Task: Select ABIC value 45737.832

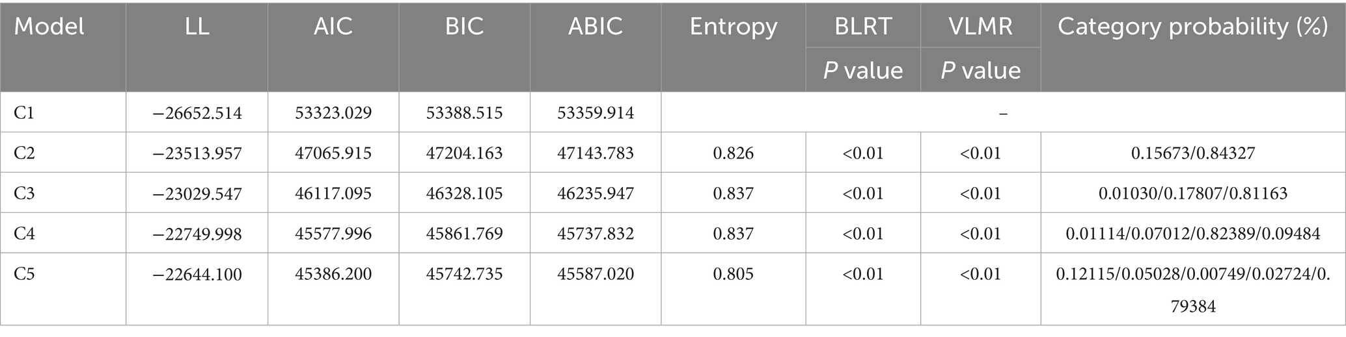Action: point(596,233)
